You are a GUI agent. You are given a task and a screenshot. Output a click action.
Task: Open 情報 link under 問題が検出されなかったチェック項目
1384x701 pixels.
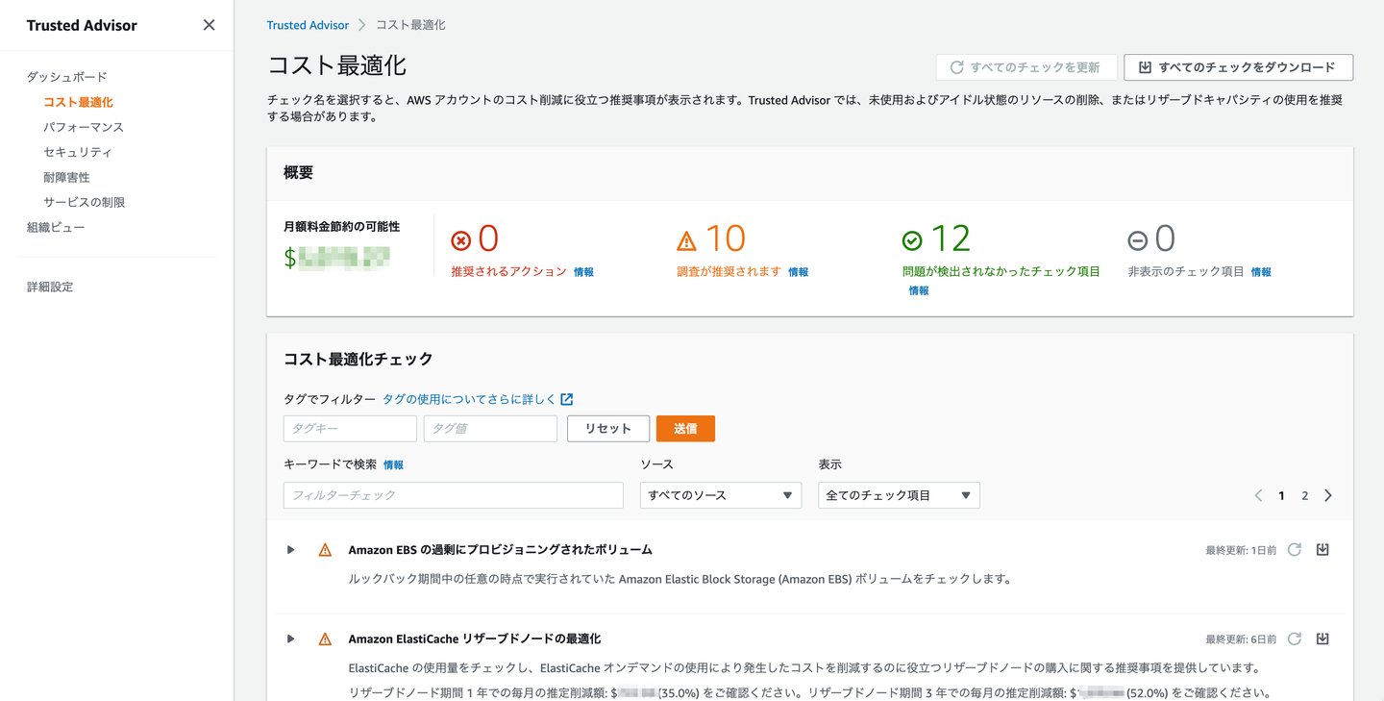click(919, 290)
